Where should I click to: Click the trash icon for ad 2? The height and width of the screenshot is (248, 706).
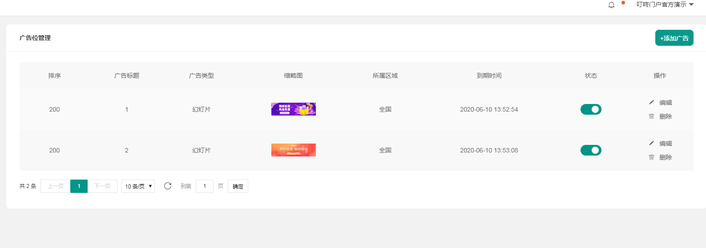(x=651, y=157)
